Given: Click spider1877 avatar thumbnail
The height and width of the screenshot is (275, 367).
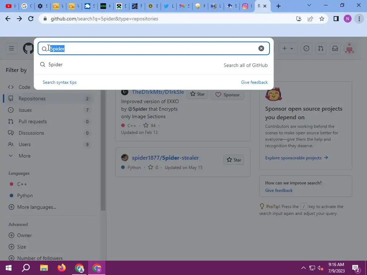Looking at the screenshot, I should (x=125, y=158).
